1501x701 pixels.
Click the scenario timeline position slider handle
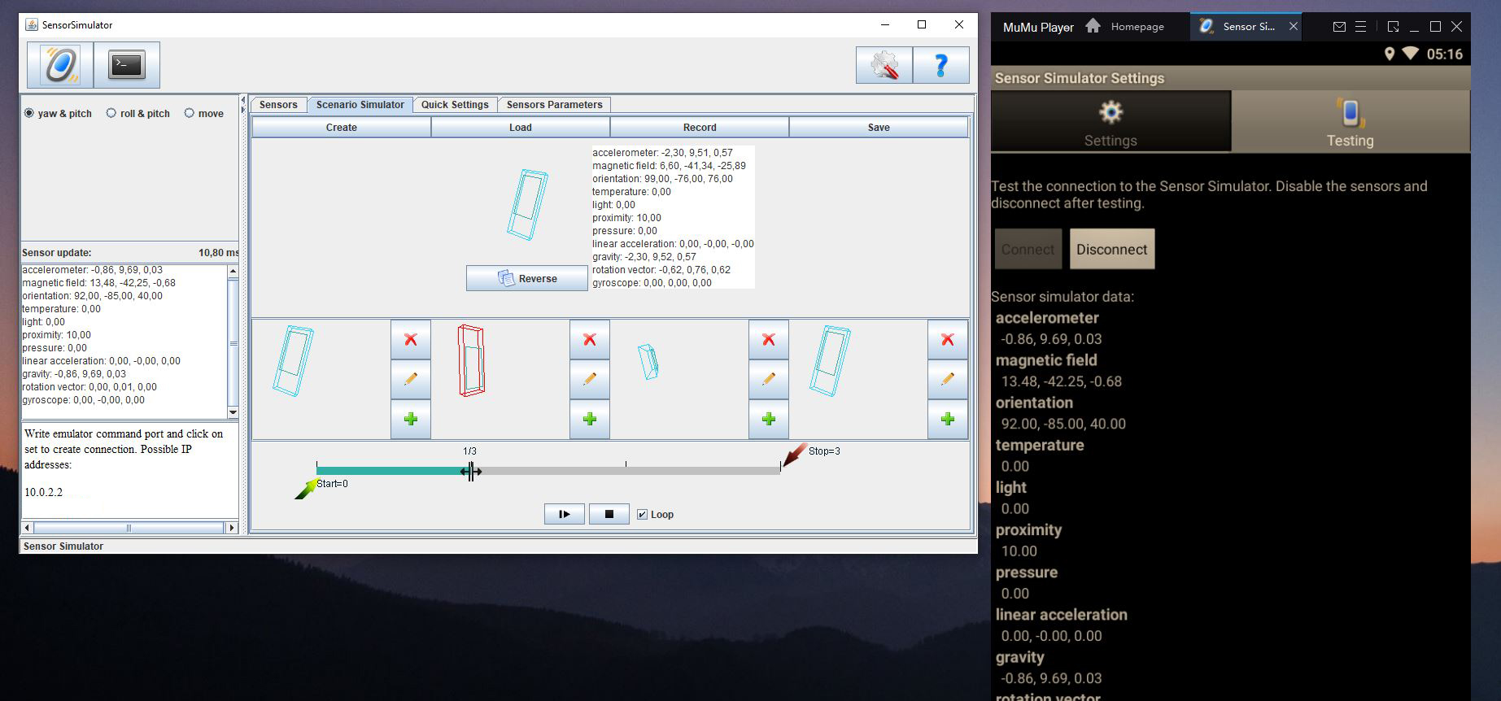click(471, 471)
